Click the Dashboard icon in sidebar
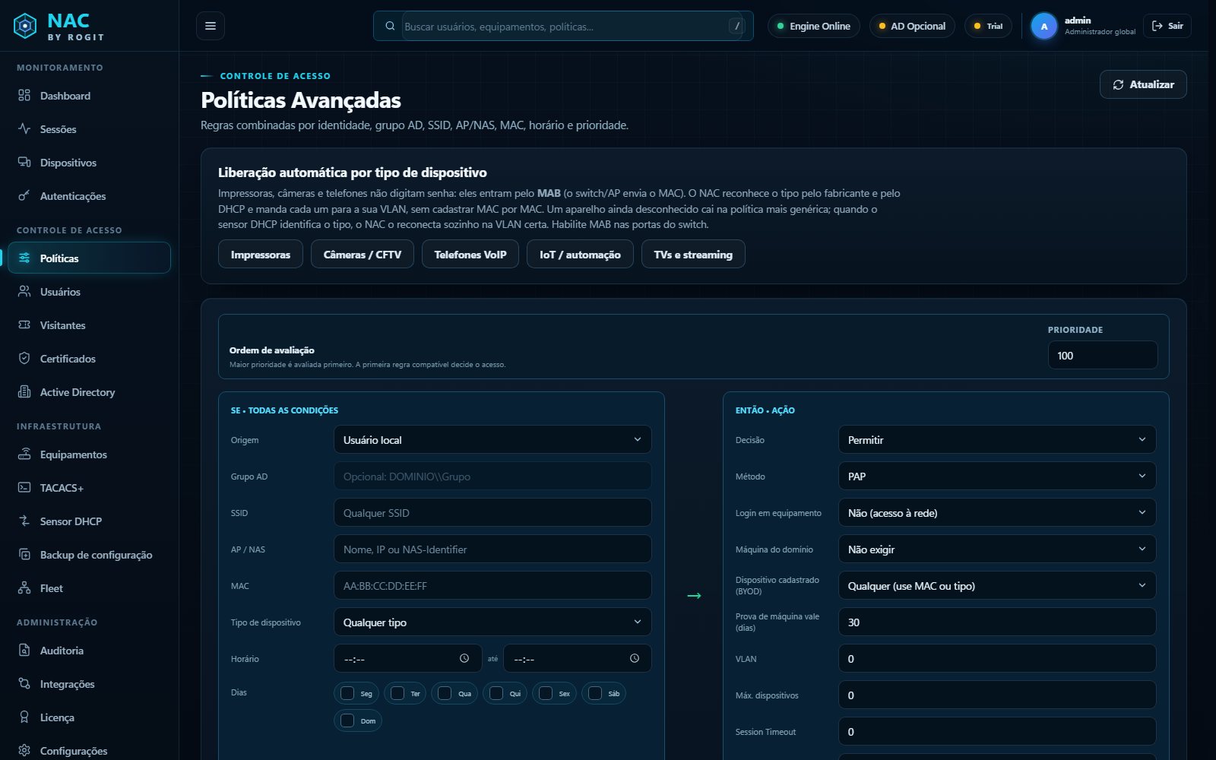 pos(24,96)
